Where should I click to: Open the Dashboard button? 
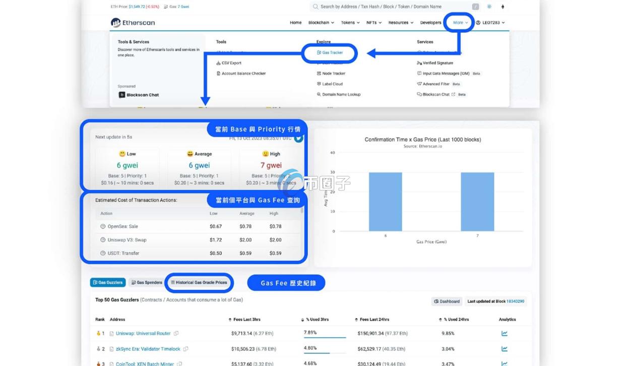447,301
